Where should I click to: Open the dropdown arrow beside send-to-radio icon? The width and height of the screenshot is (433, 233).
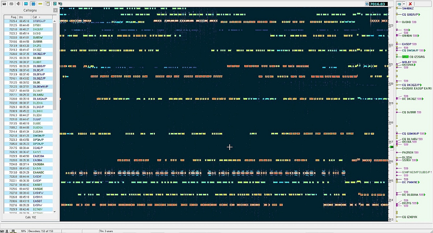tap(404, 4)
